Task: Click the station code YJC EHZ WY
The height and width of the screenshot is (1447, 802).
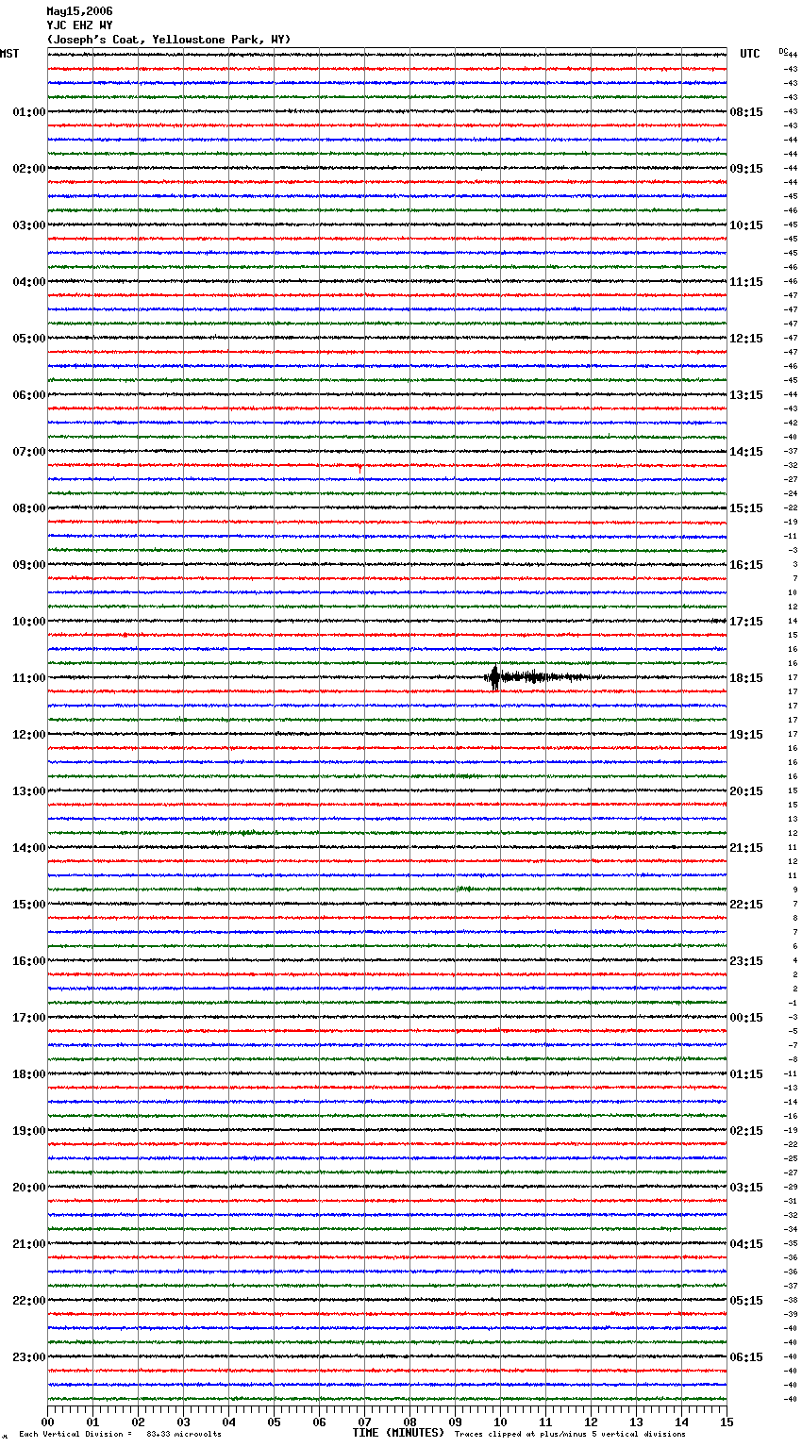Action: pos(80,25)
